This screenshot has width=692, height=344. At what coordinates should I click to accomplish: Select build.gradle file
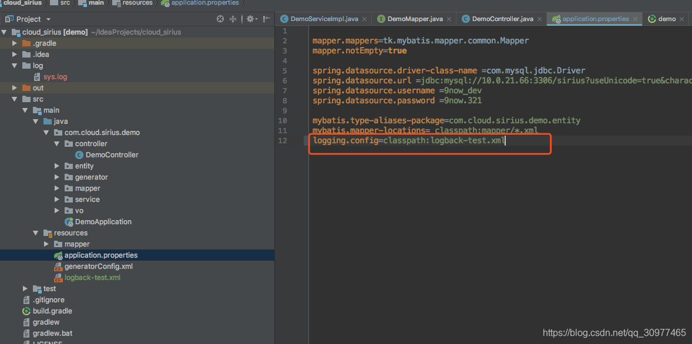(52, 311)
